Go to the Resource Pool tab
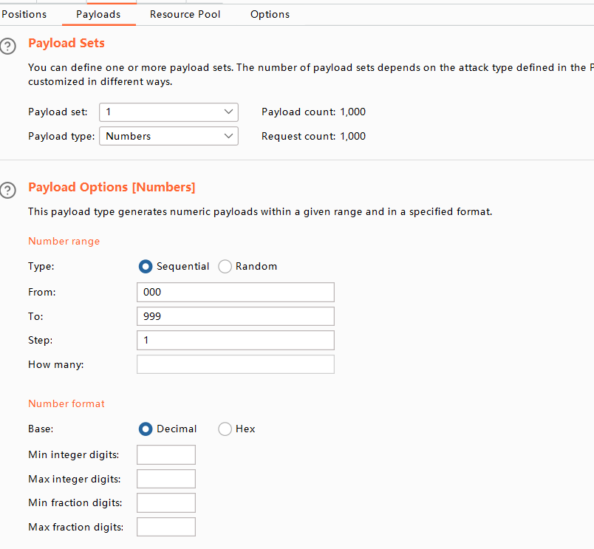The height and width of the screenshot is (549, 594). pos(185,15)
